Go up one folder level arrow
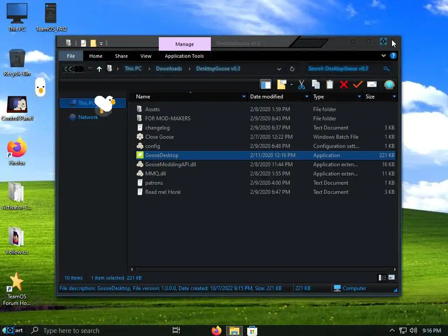Image resolution: width=448 pixels, height=336 pixels. pyautogui.click(x=99, y=69)
